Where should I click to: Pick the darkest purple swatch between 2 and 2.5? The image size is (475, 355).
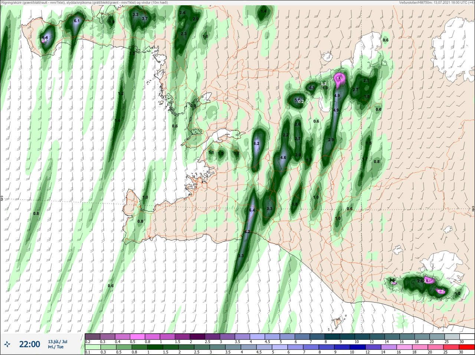[197, 336]
